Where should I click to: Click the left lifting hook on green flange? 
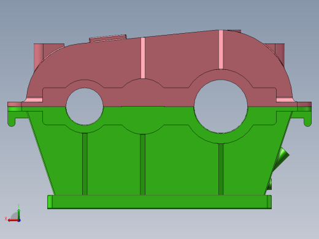(x=12, y=119)
